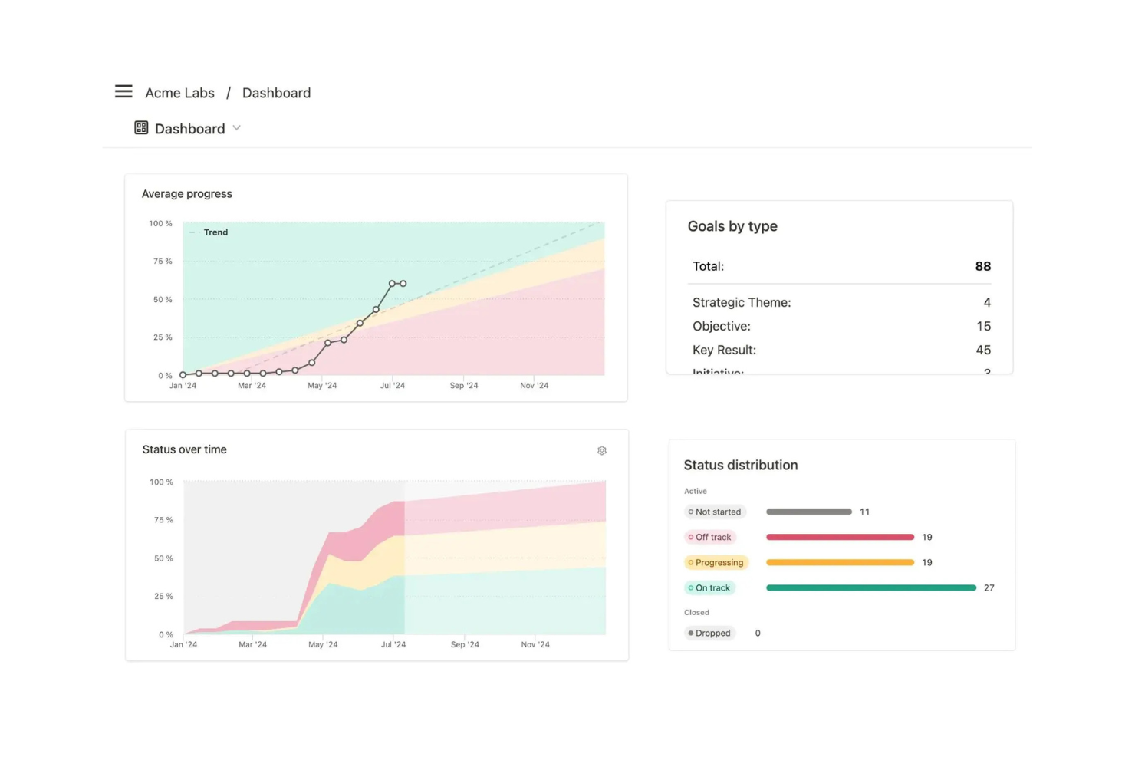The width and height of the screenshot is (1135, 757).
Task: Select Dashboard in the breadcrumb trail
Action: click(x=276, y=92)
